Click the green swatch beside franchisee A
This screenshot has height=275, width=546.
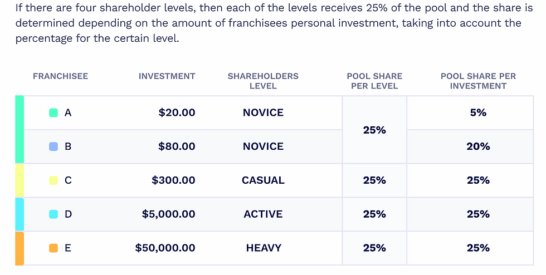click(x=53, y=113)
